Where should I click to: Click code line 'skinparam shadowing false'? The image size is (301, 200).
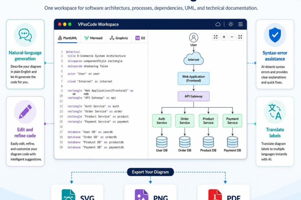point(87,66)
